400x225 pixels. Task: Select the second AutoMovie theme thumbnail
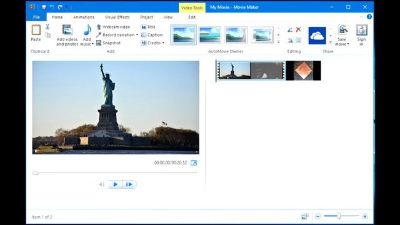210,35
